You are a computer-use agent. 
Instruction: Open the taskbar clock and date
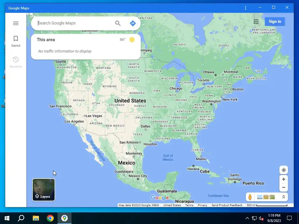coord(274,218)
